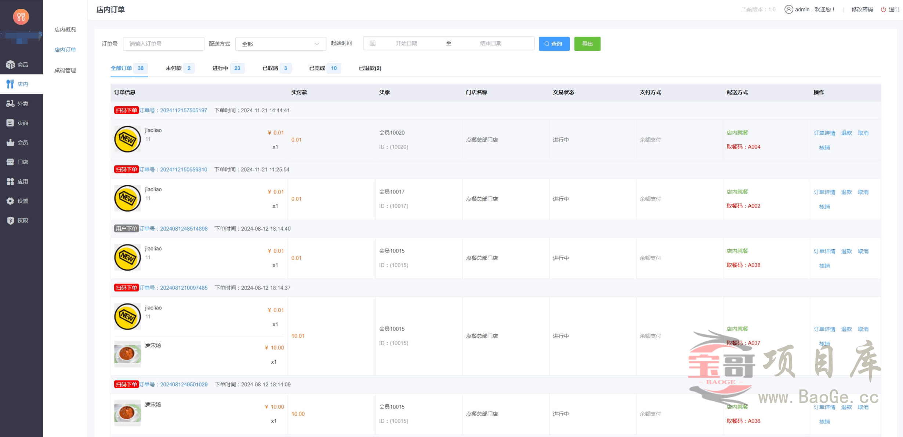Click the 实付款 column header
This screenshot has width=903, height=437.
(x=299, y=92)
